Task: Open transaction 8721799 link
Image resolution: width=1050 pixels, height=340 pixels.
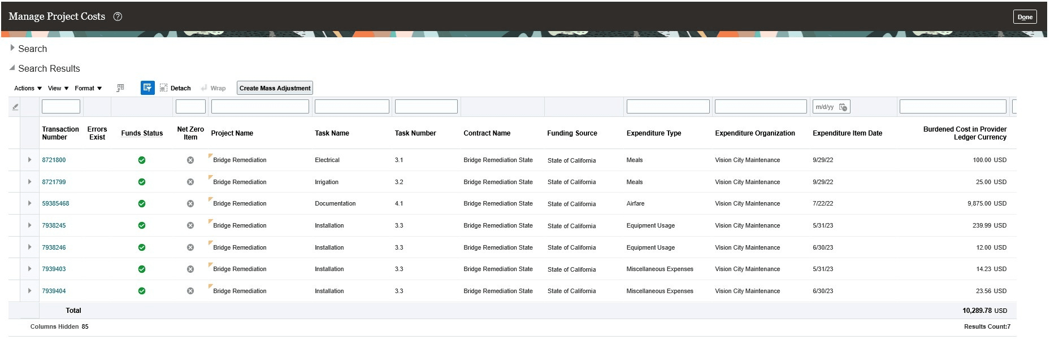Action: [54, 182]
